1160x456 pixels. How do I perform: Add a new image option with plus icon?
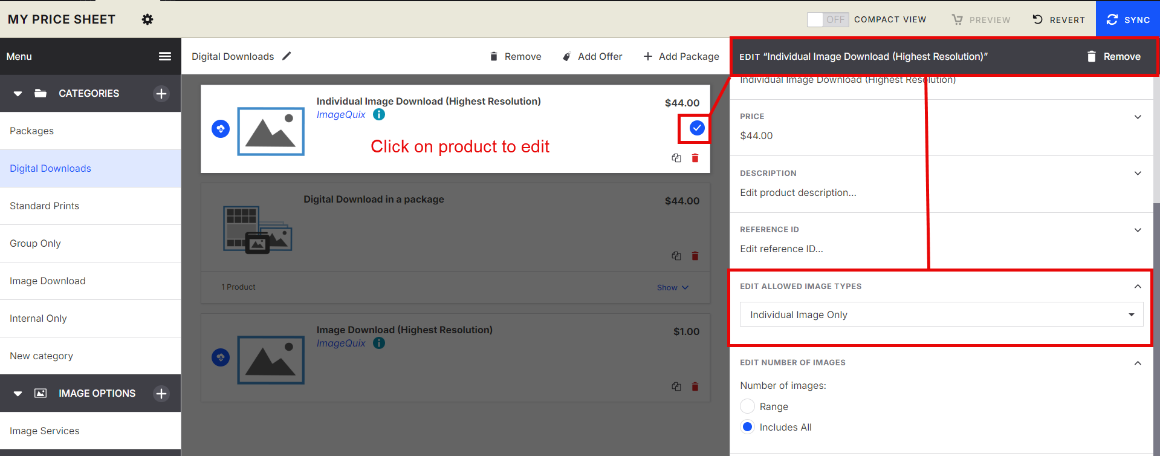click(161, 394)
